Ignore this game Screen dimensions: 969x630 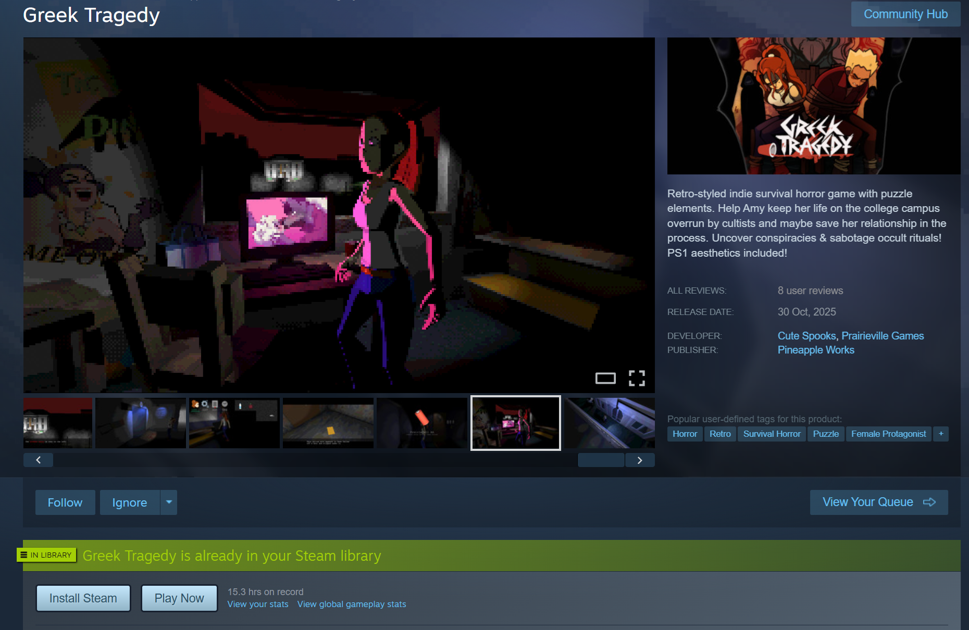coord(130,502)
